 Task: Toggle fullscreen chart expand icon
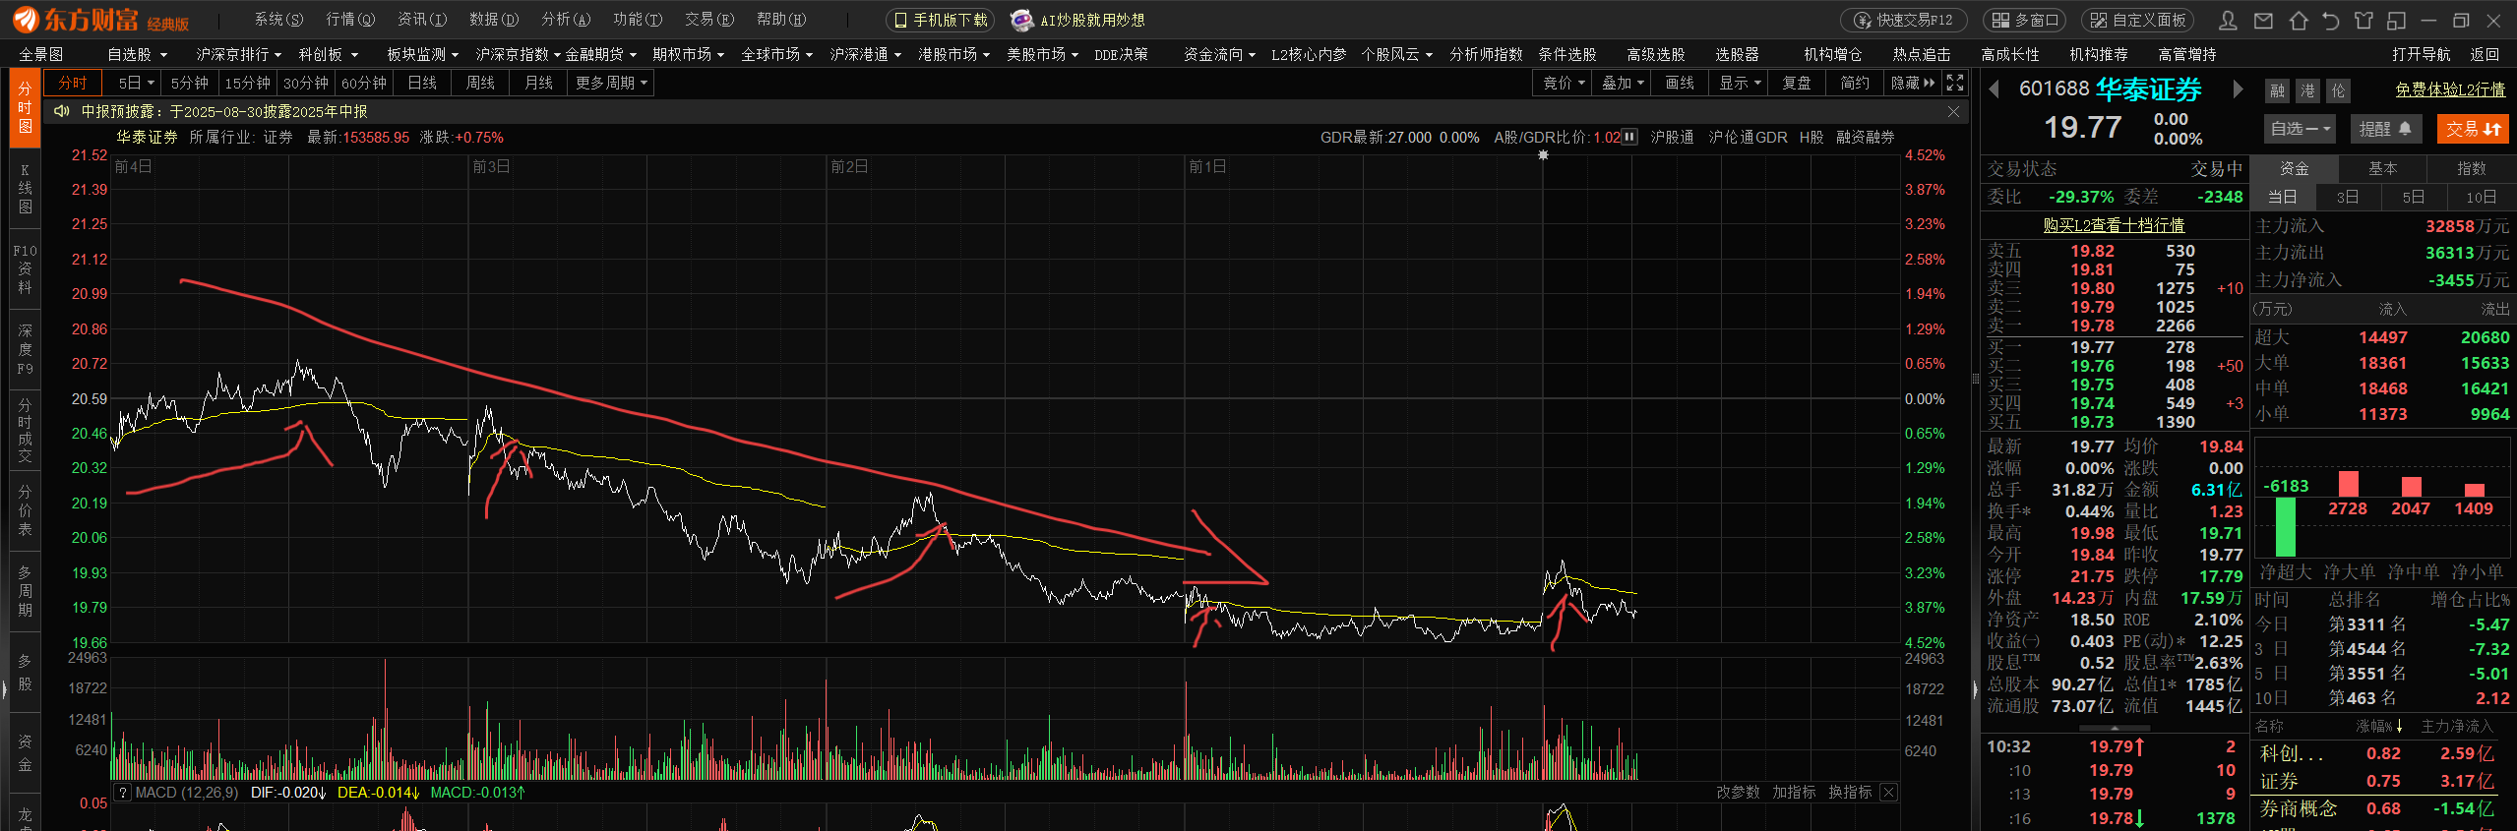coord(1955,83)
